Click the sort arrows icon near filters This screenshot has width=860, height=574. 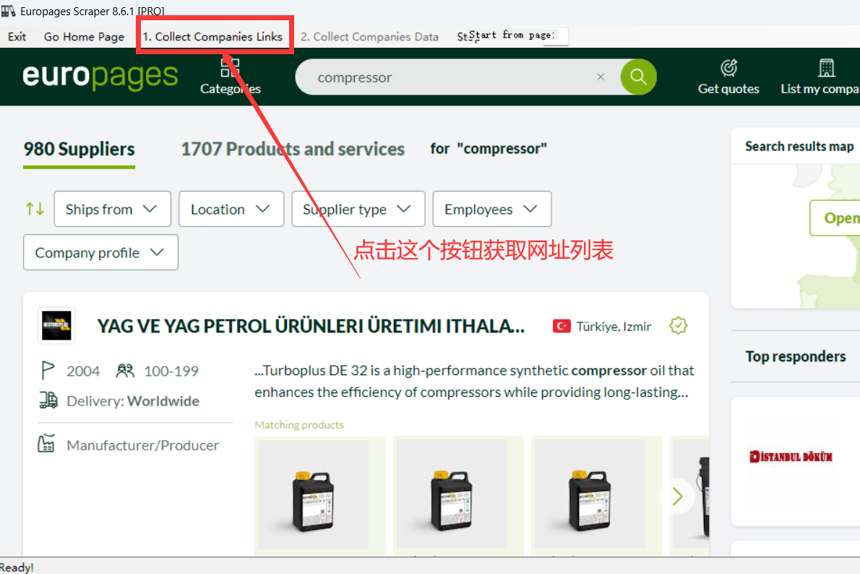point(34,208)
